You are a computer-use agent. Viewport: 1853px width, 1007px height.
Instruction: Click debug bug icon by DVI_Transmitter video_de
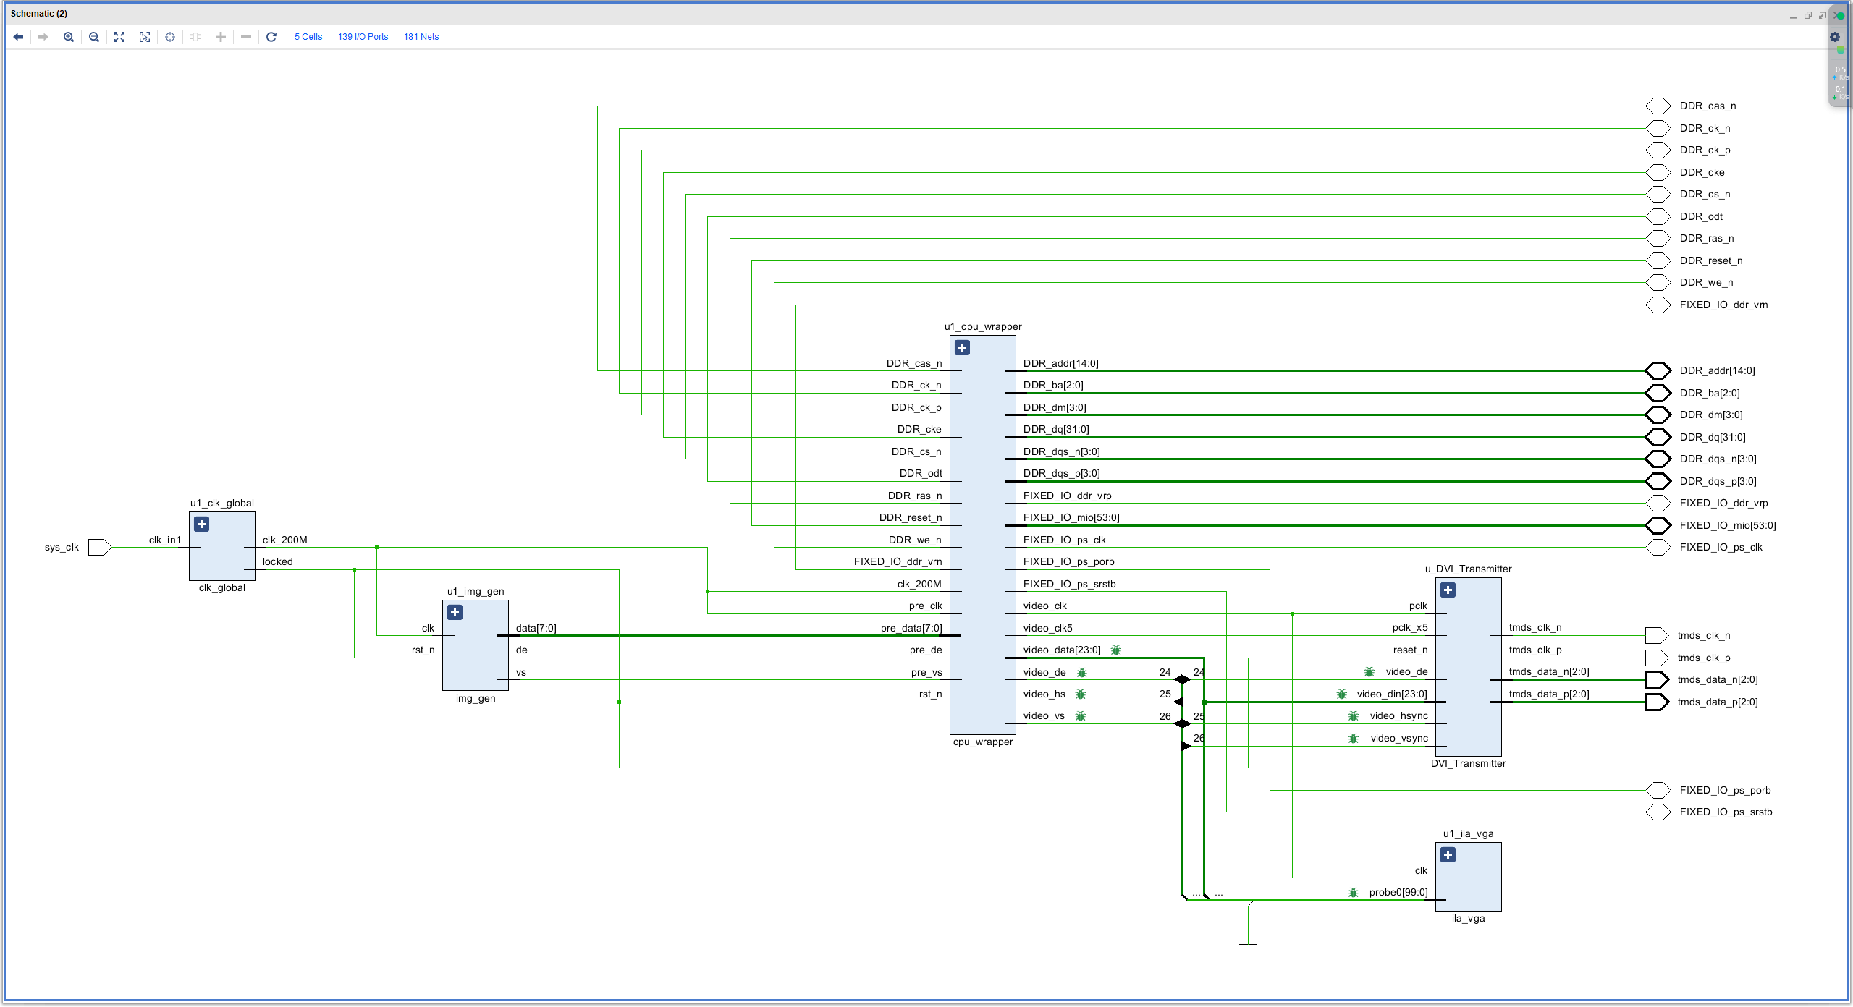1369,672
